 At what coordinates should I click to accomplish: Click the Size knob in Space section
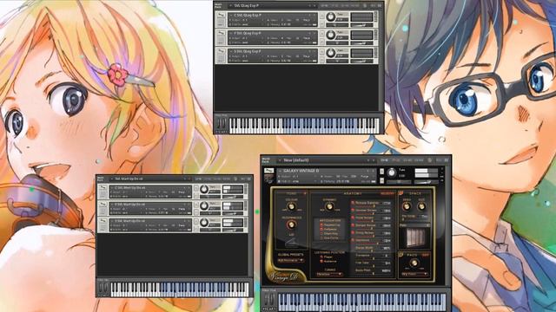(421, 206)
